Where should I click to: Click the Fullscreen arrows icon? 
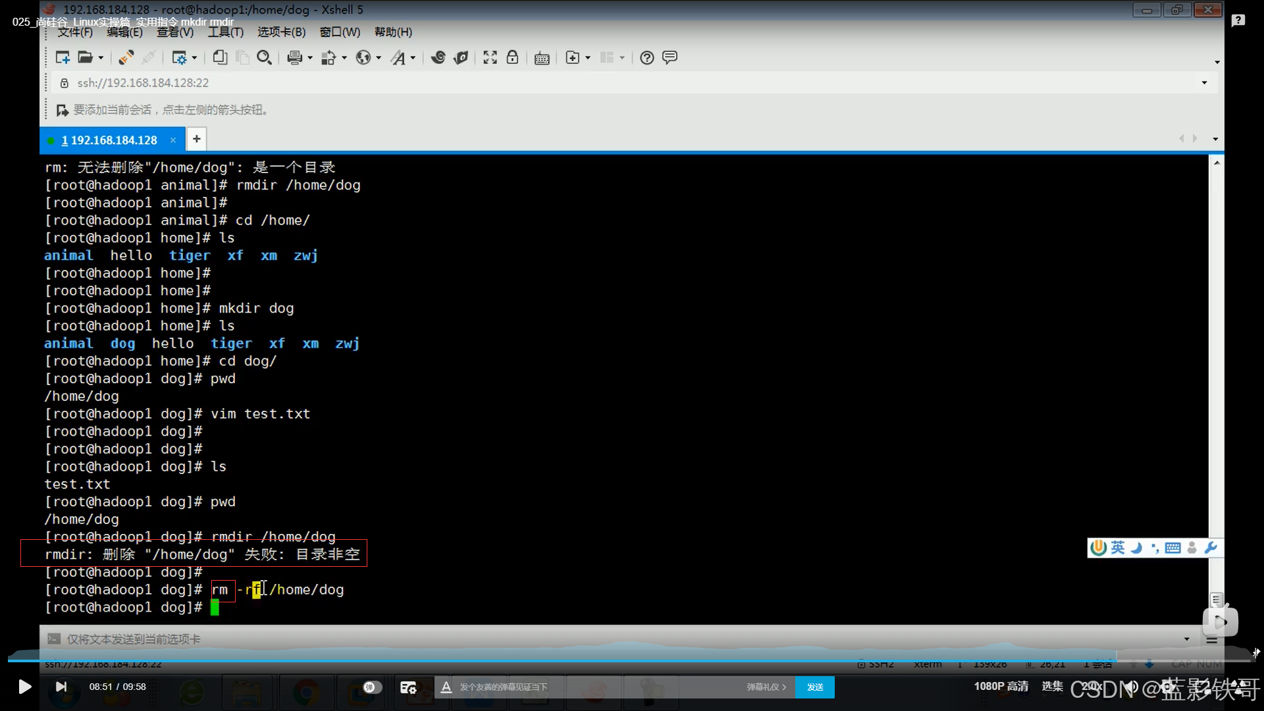click(x=490, y=58)
